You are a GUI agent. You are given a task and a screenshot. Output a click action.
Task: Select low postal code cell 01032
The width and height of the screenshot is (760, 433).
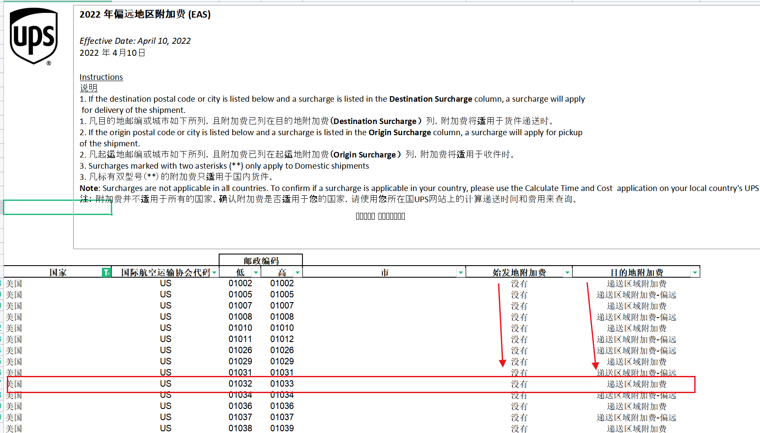(240, 384)
